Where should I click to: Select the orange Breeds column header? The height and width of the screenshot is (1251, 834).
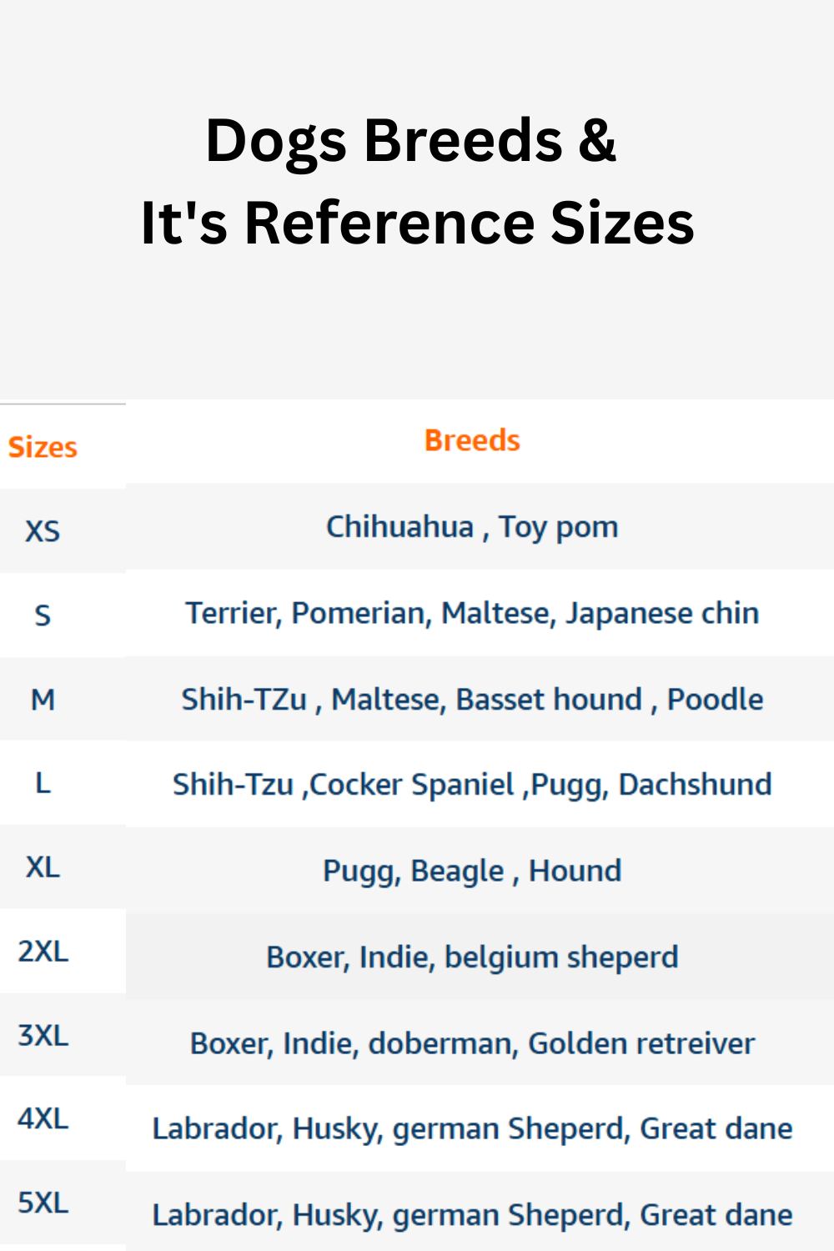[472, 440]
